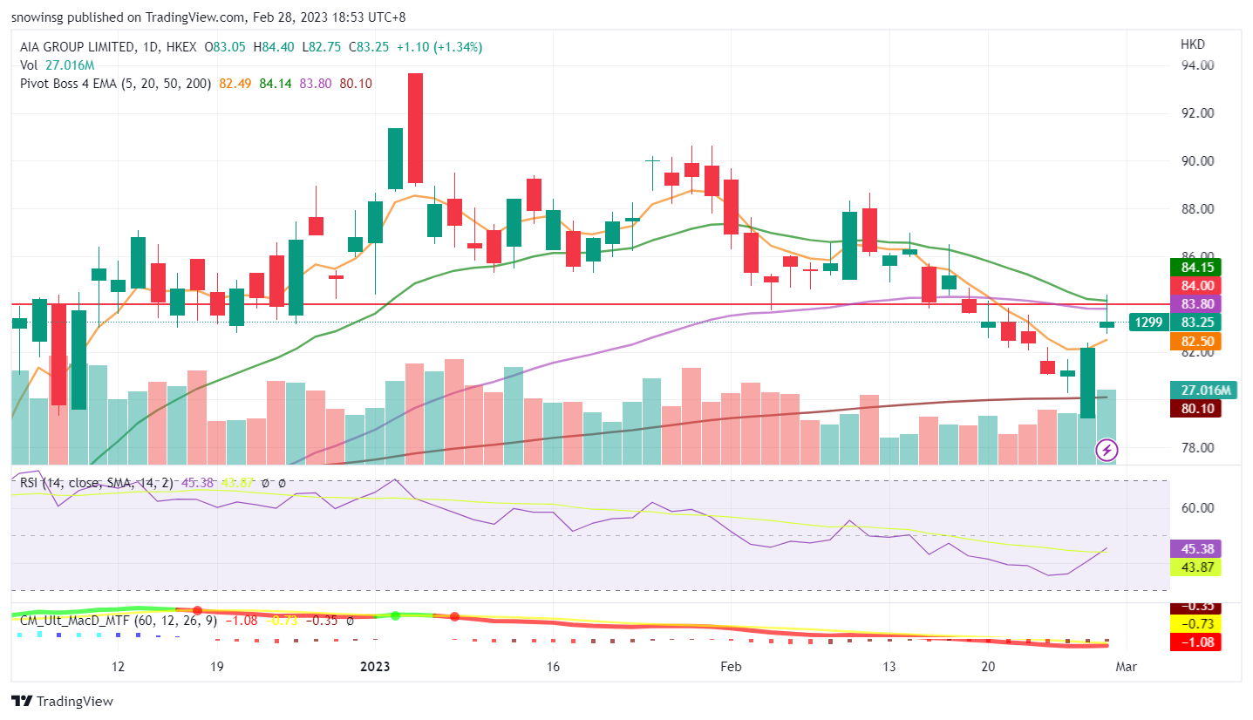Screen dimensions: 1253x720
Task: Click the RSI 60.00 axis label
Action: point(1197,507)
